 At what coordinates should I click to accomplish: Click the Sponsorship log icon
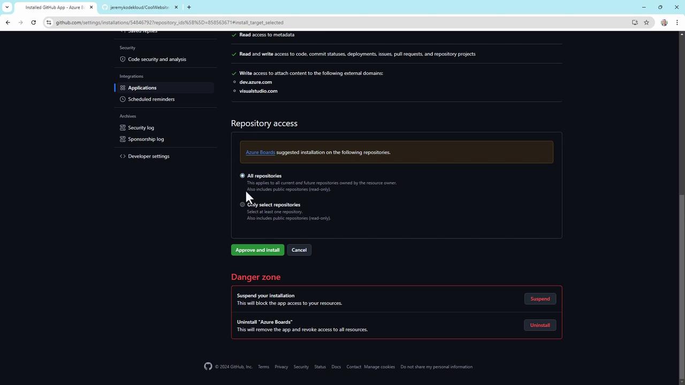point(123,139)
